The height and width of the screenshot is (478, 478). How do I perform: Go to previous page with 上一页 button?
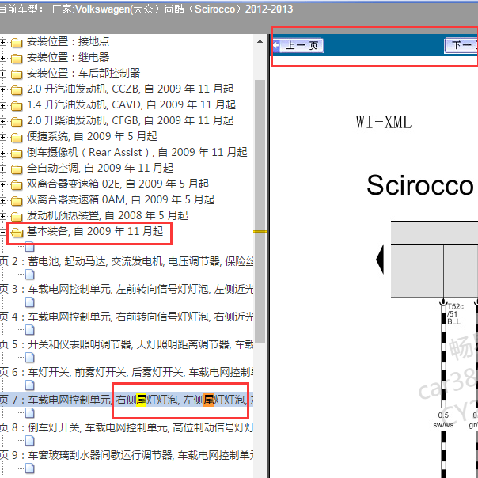point(298,45)
